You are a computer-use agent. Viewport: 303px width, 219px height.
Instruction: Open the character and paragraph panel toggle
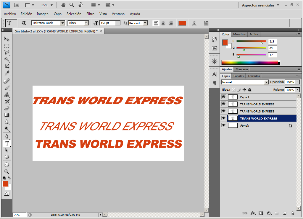tap(206, 23)
